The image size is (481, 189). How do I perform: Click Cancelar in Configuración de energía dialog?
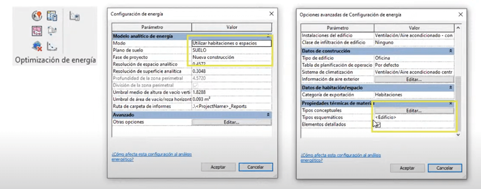256,167
